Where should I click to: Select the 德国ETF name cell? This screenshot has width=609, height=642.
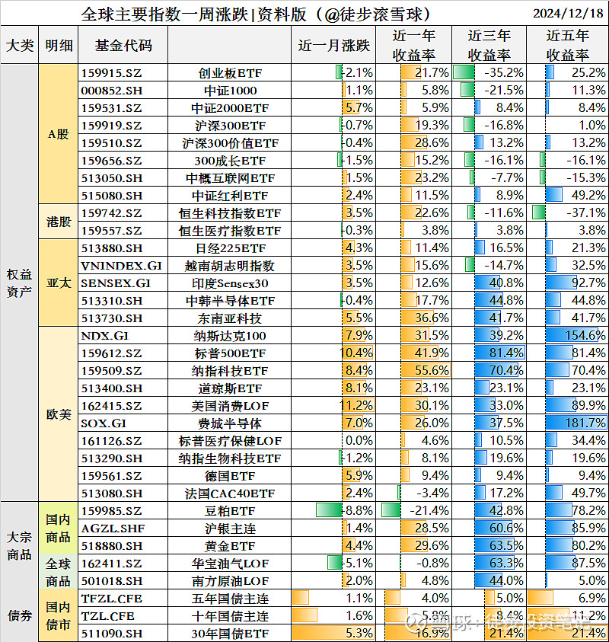pyautogui.click(x=230, y=476)
